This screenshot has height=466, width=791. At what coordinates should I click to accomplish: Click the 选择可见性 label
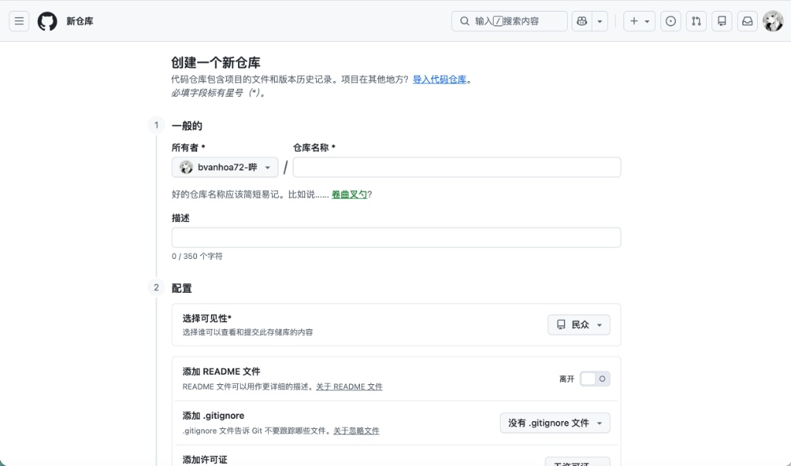pyautogui.click(x=207, y=318)
